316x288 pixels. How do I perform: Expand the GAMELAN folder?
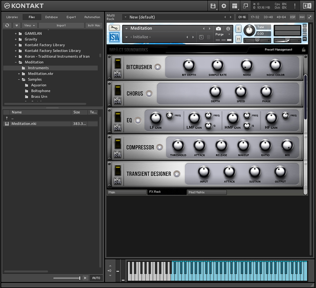pos(16,34)
